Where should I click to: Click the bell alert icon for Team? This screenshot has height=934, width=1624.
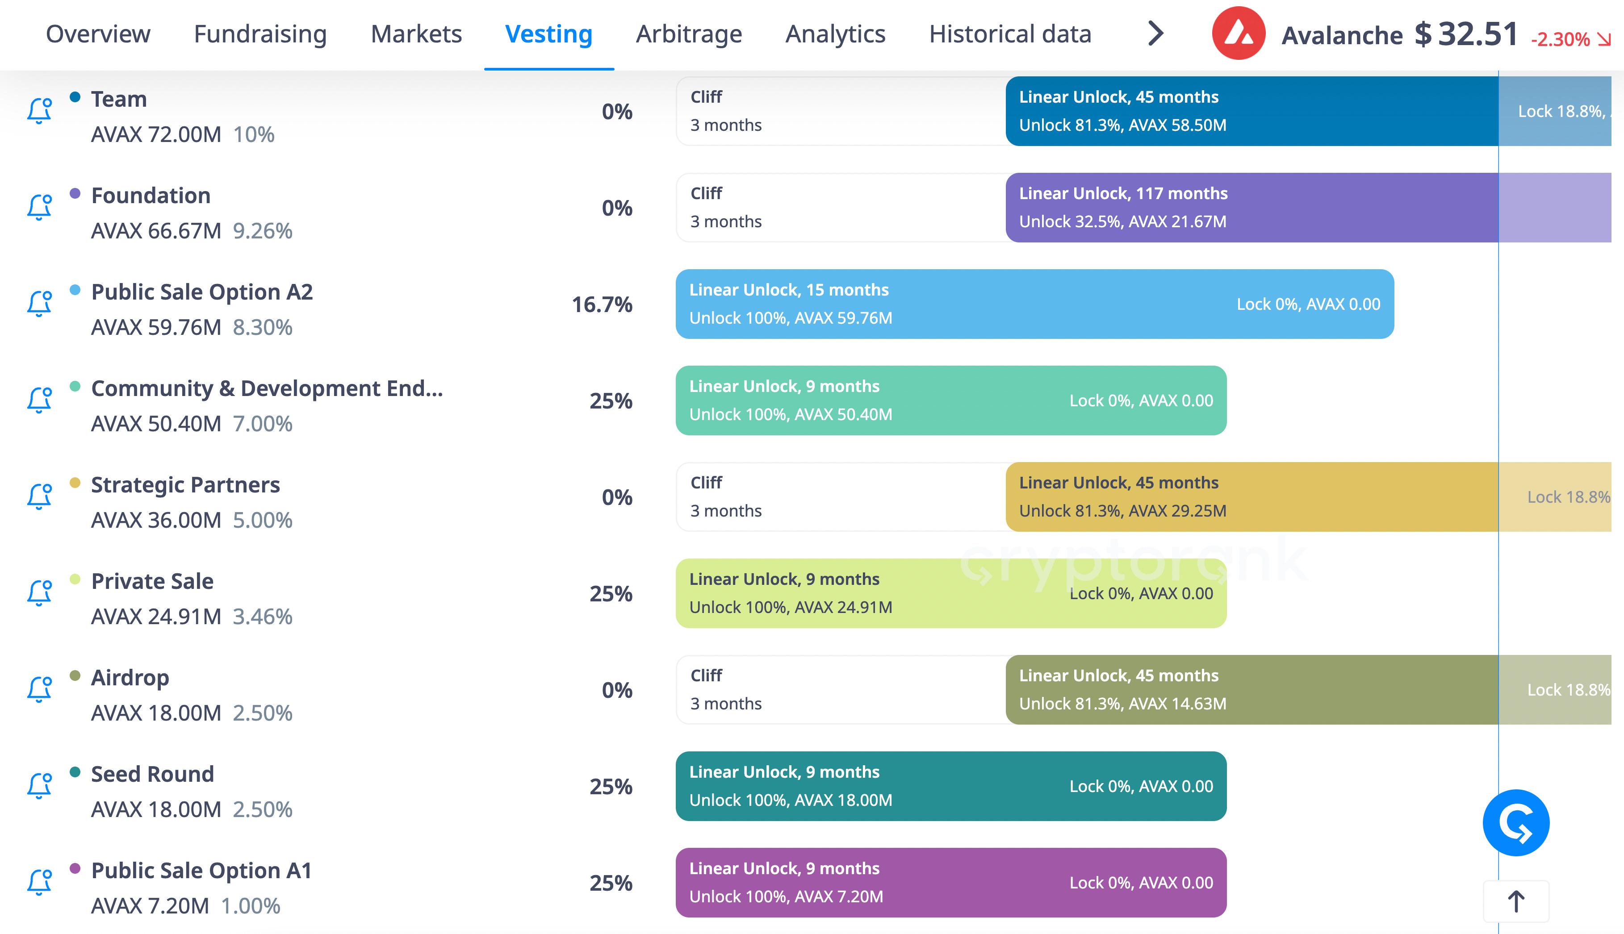click(39, 111)
